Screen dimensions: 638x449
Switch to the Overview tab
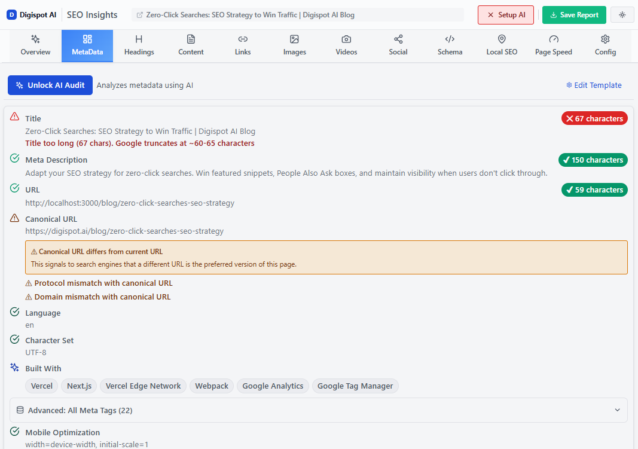click(35, 45)
